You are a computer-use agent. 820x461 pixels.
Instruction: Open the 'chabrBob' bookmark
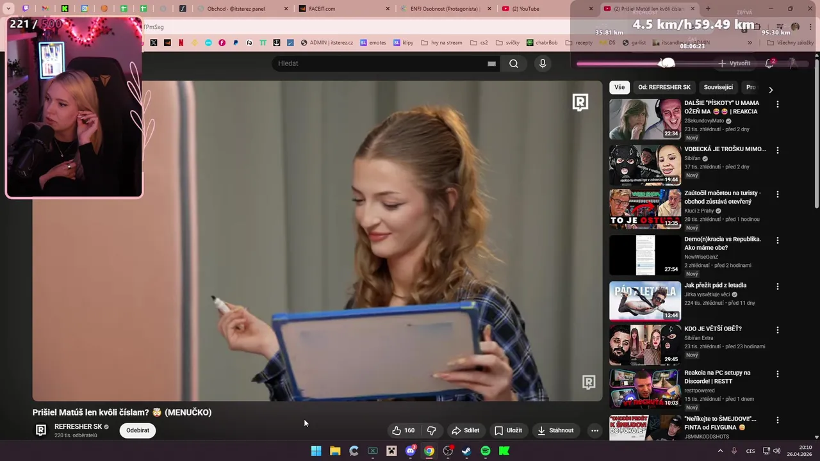[x=542, y=43]
